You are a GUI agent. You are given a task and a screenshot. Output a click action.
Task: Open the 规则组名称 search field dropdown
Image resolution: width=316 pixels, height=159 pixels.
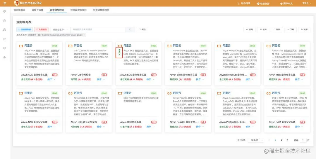click(60, 29)
